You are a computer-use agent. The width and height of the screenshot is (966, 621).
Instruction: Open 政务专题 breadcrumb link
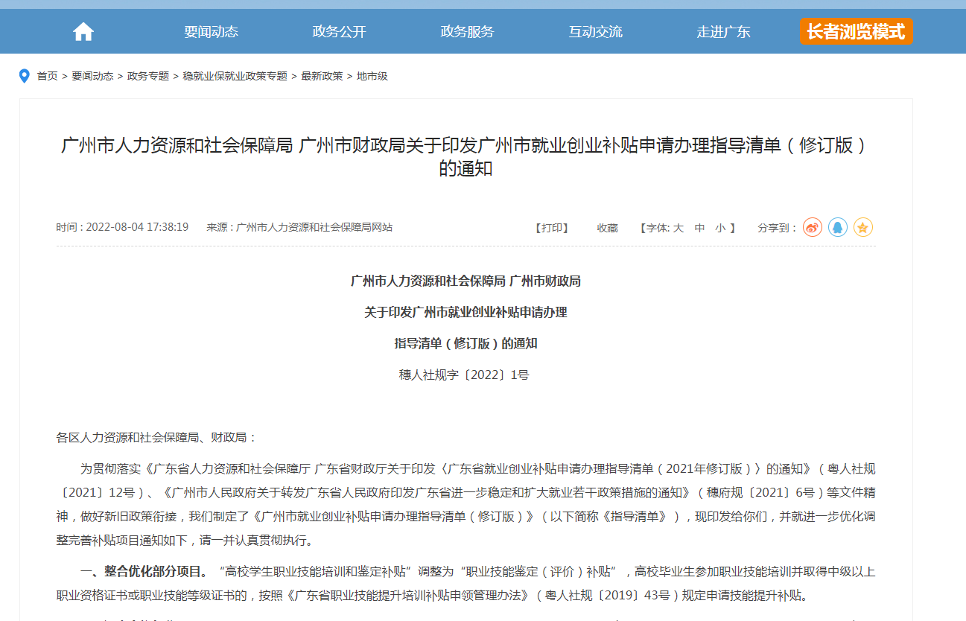pos(148,76)
